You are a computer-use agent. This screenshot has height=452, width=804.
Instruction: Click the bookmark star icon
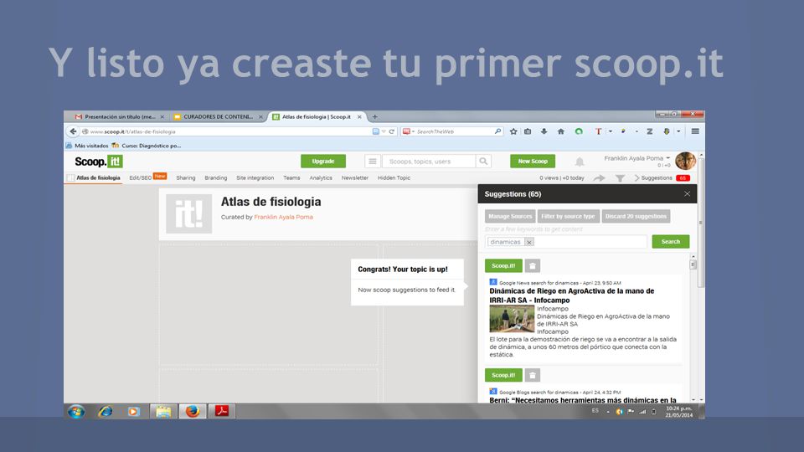(513, 131)
